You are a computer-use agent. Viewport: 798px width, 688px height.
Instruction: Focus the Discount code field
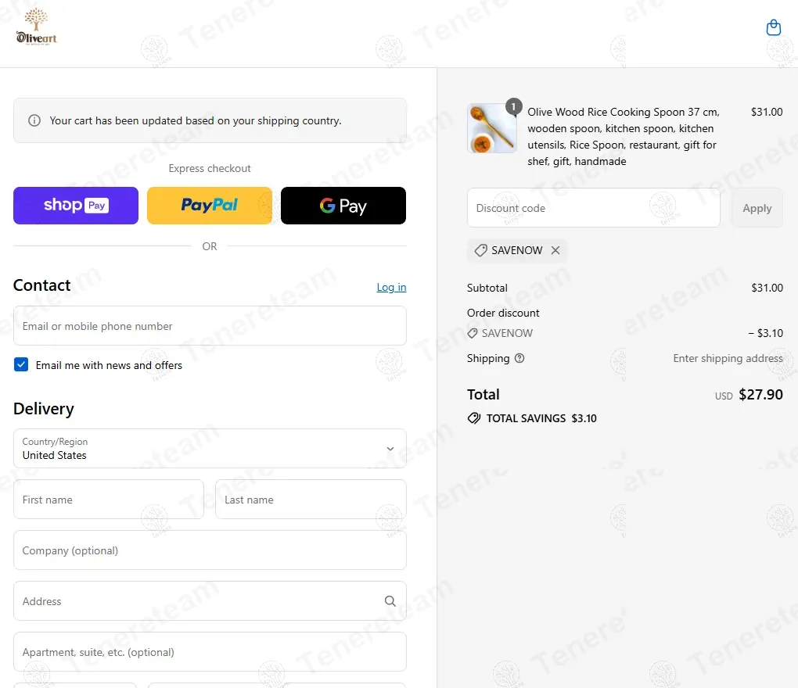[x=593, y=208]
